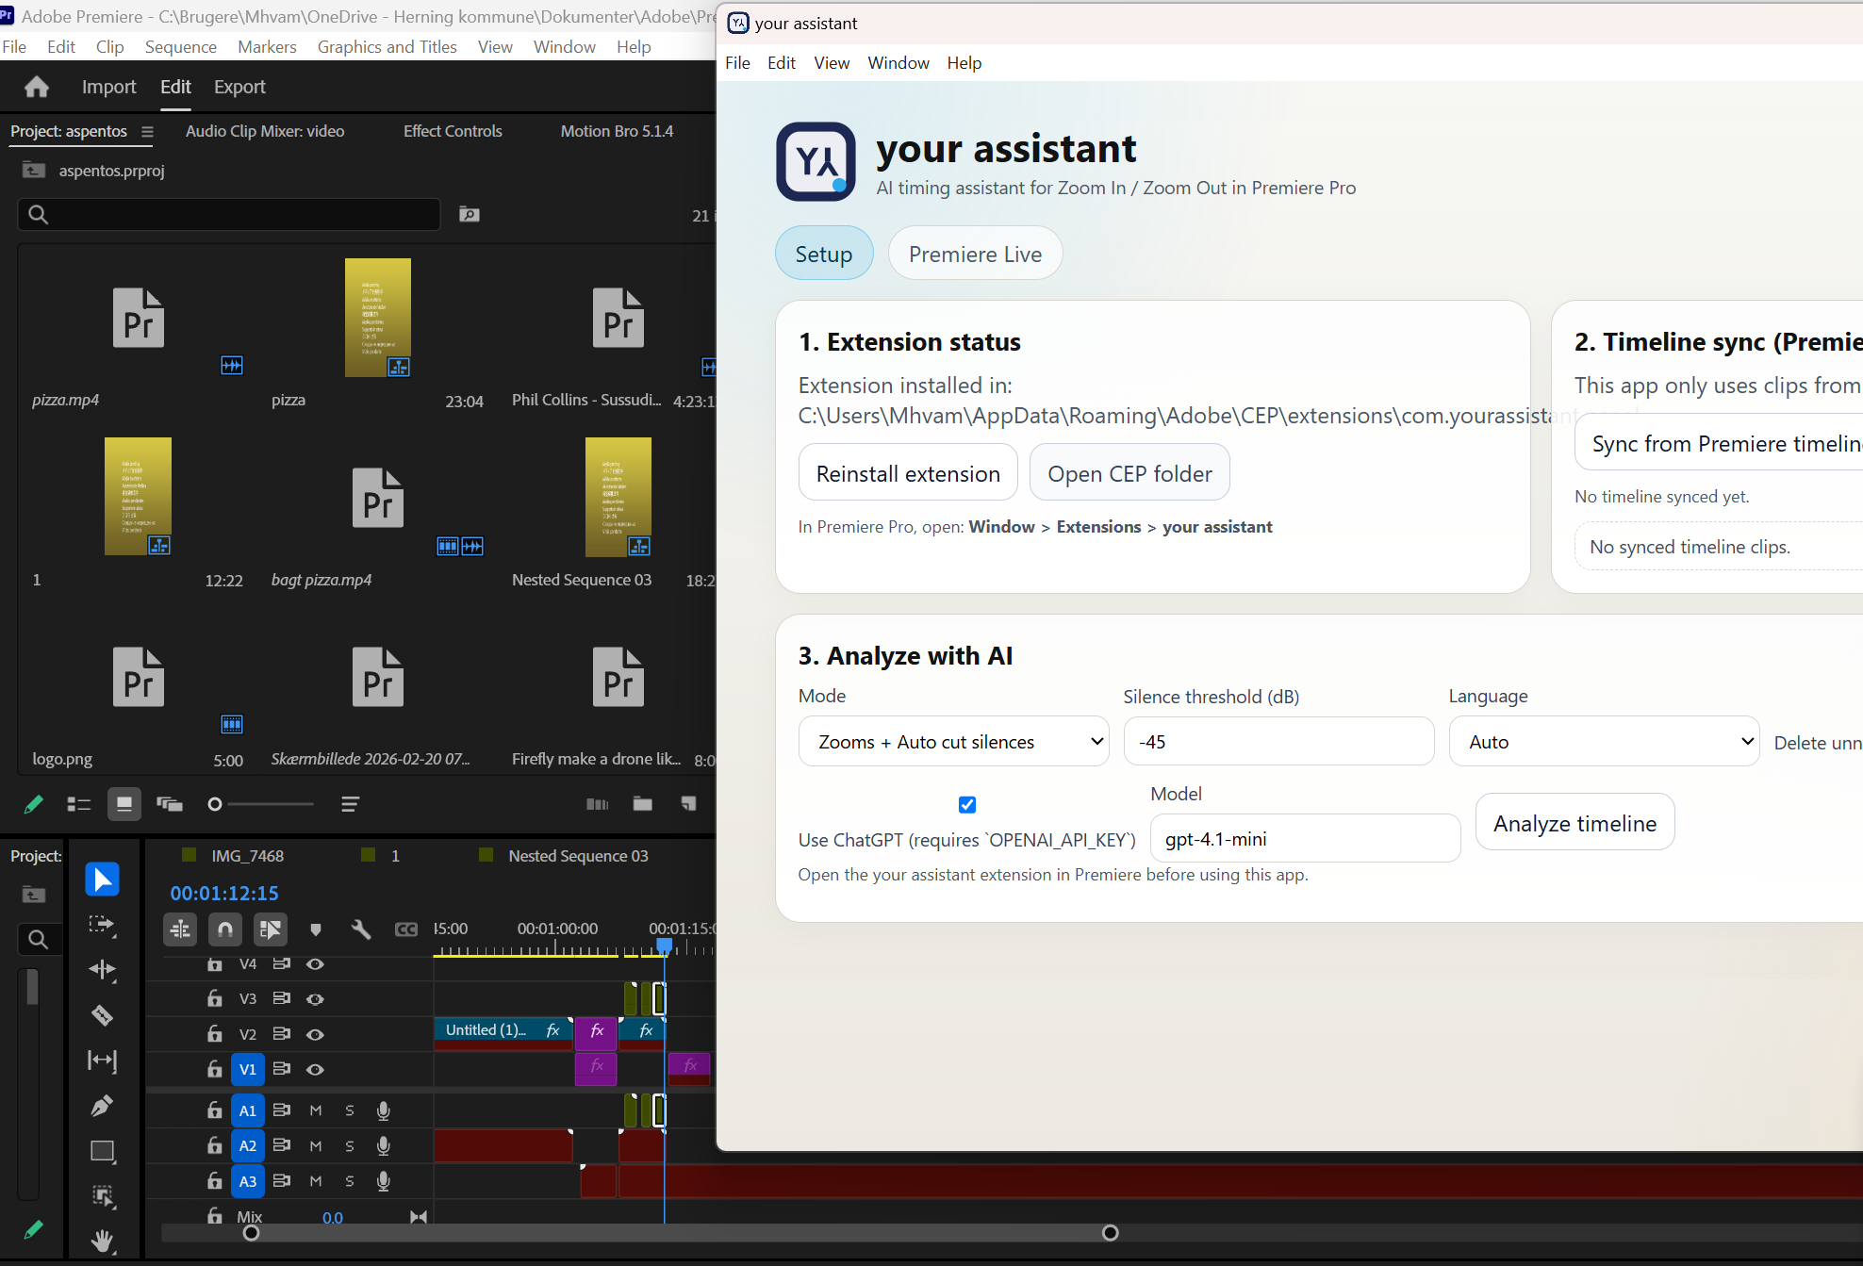Click the voice-over record microphone on track A1
This screenshot has height=1266, width=1863.
click(383, 1110)
